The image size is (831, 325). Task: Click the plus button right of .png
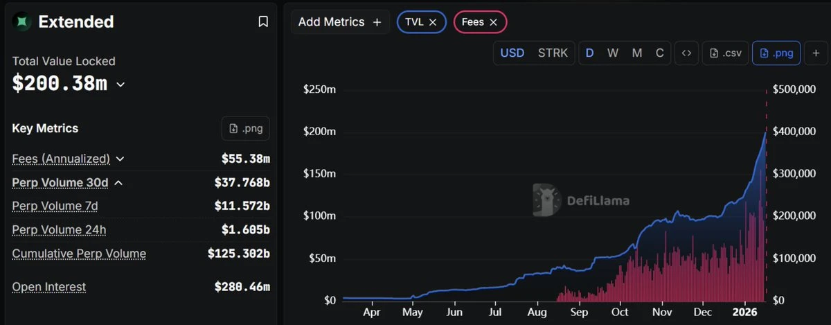tap(816, 53)
